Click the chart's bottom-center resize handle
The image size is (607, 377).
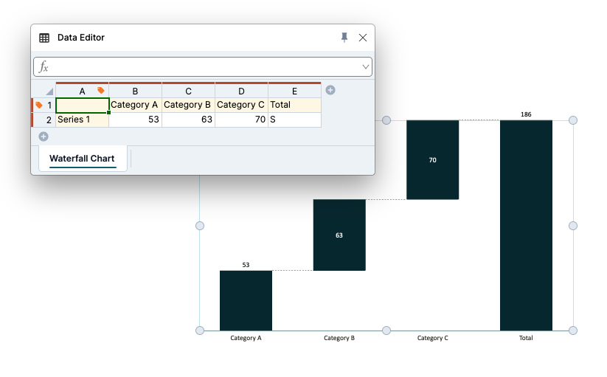click(x=386, y=331)
